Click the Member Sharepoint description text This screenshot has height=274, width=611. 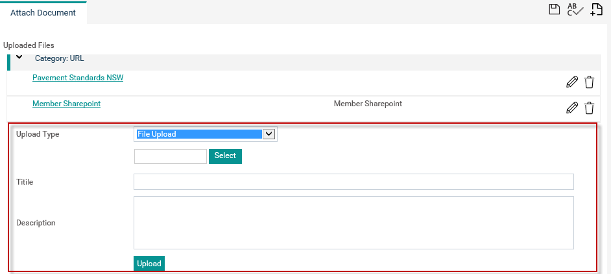[x=368, y=104]
